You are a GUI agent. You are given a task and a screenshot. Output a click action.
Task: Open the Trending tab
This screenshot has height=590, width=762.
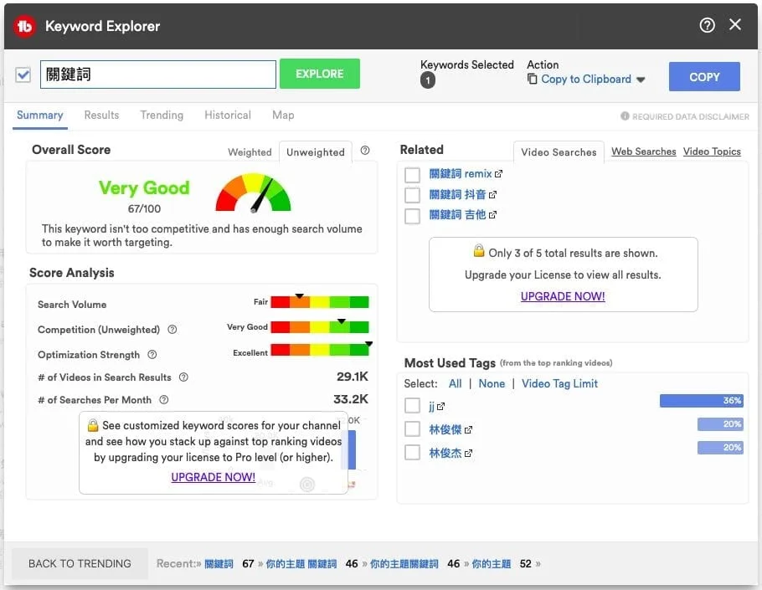click(162, 115)
